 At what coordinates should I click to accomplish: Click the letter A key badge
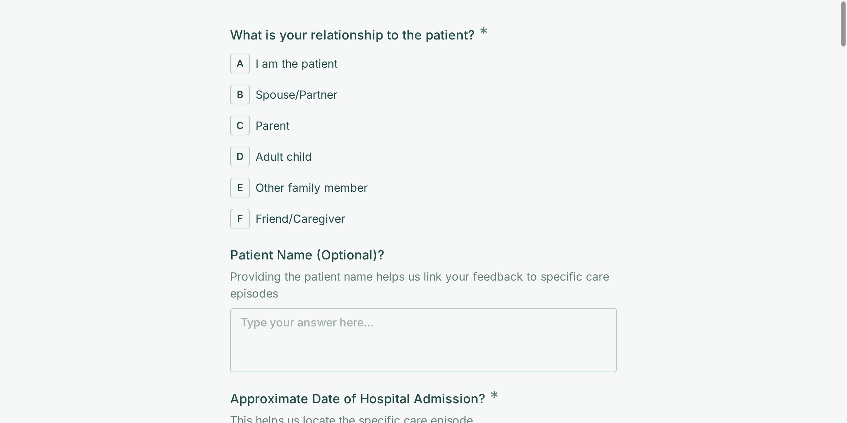(240, 64)
